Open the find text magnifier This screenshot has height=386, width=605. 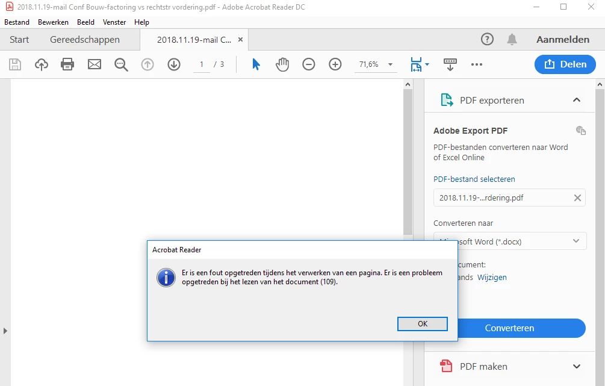[x=121, y=64]
